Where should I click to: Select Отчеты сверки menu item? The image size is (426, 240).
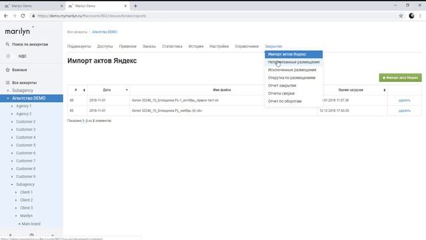[x=294, y=93]
